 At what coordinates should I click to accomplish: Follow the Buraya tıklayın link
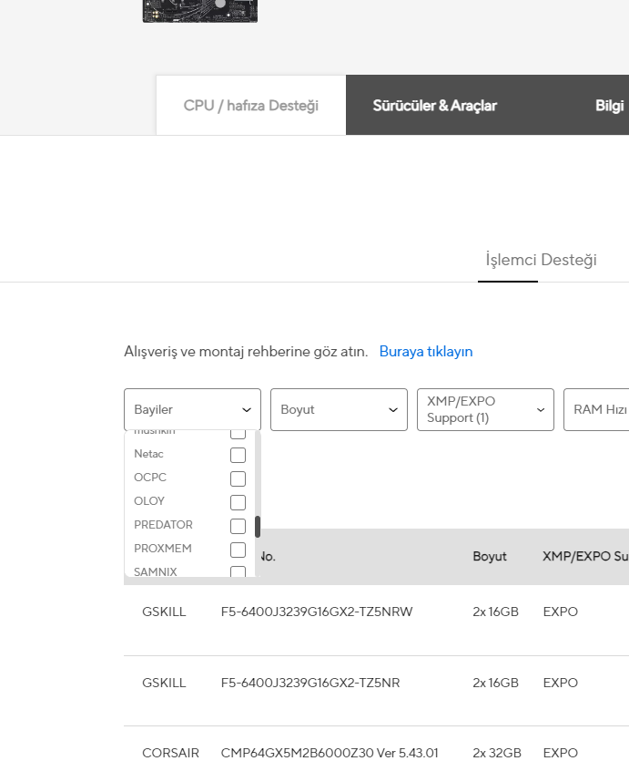tap(426, 352)
